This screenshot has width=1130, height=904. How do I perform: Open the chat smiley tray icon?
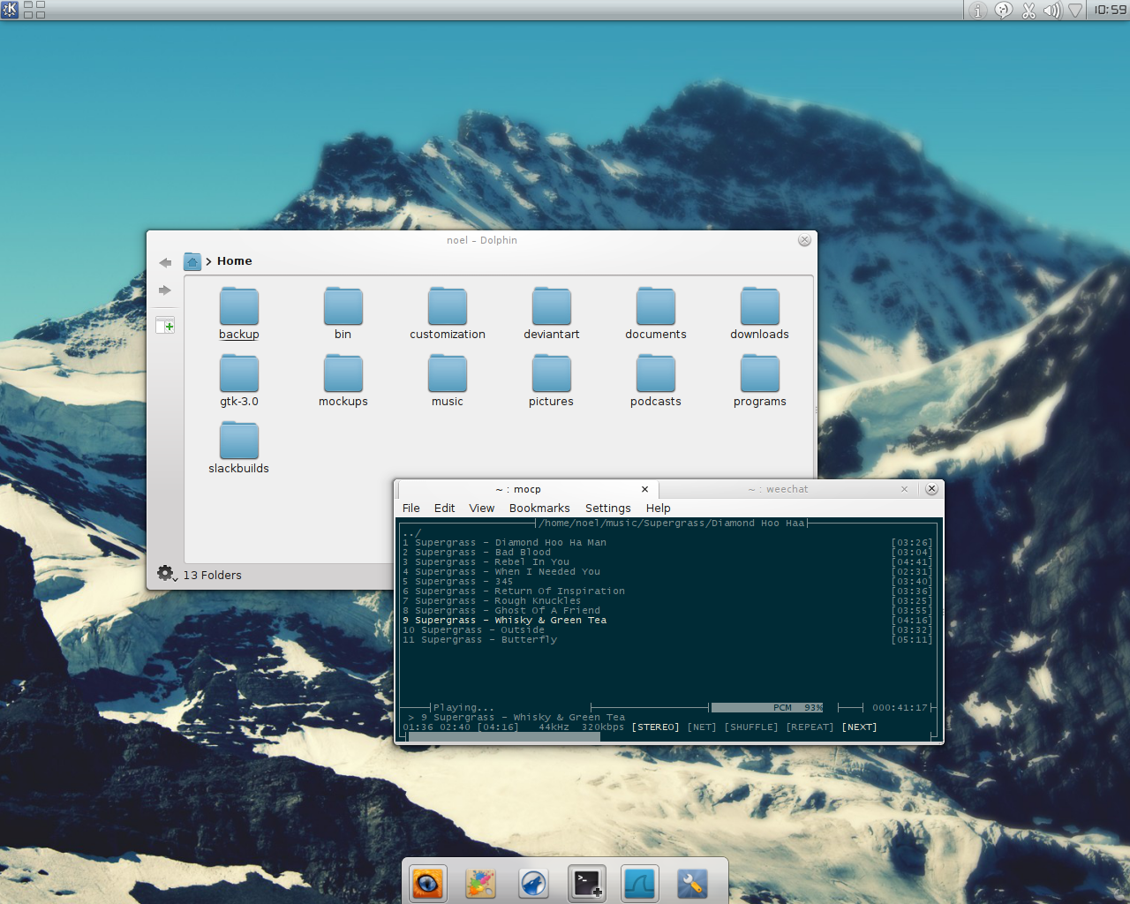click(1004, 11)
